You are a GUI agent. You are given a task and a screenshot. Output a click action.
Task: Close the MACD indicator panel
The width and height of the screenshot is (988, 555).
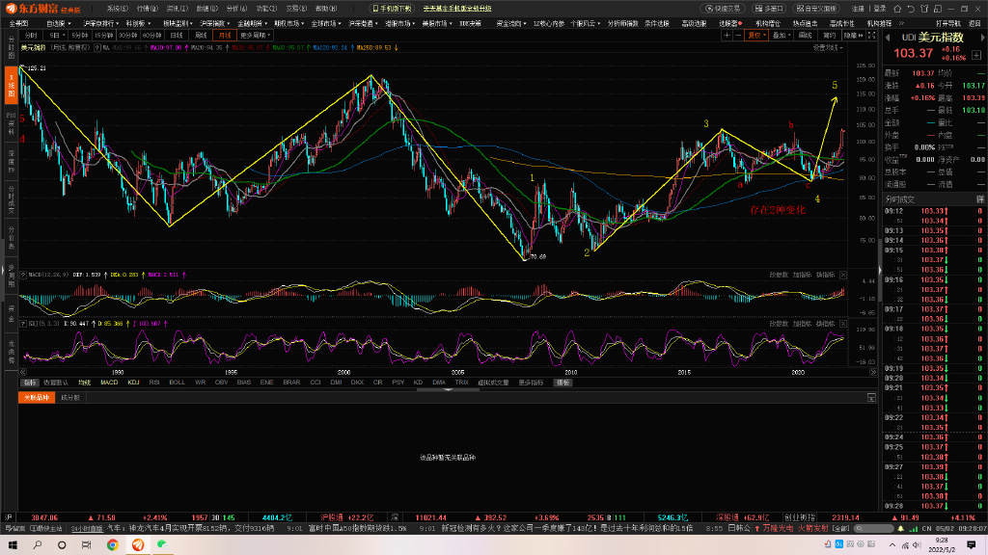843,275
